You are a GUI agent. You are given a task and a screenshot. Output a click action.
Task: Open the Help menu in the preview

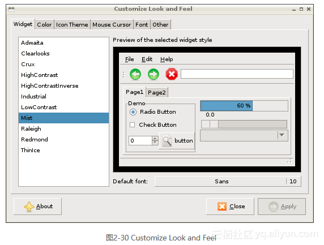point(167,59)
